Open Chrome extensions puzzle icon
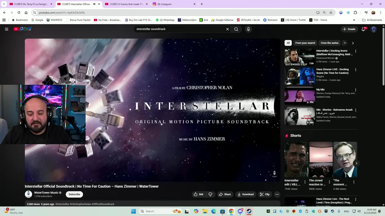The width and height of the screenshot is (385, 216). 356,13
